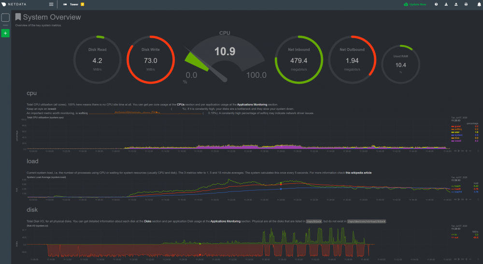Pan the load chart right with forward icon
483x264 pixels.
[462, 200]
